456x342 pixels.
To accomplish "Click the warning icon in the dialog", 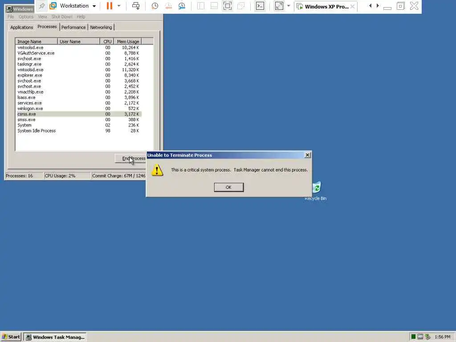I will click(157, 170).
